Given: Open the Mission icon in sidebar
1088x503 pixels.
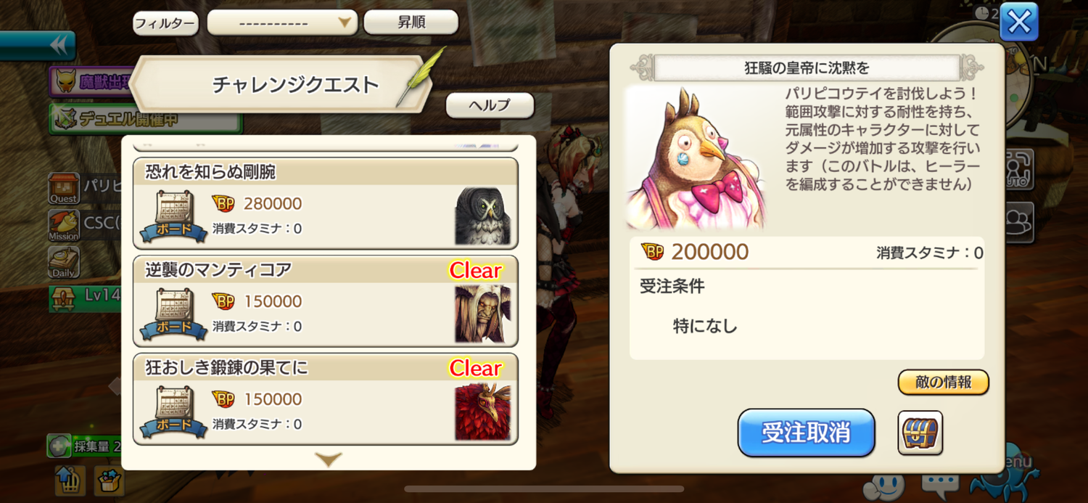Looking at the screenshot, I should [64, 226].
